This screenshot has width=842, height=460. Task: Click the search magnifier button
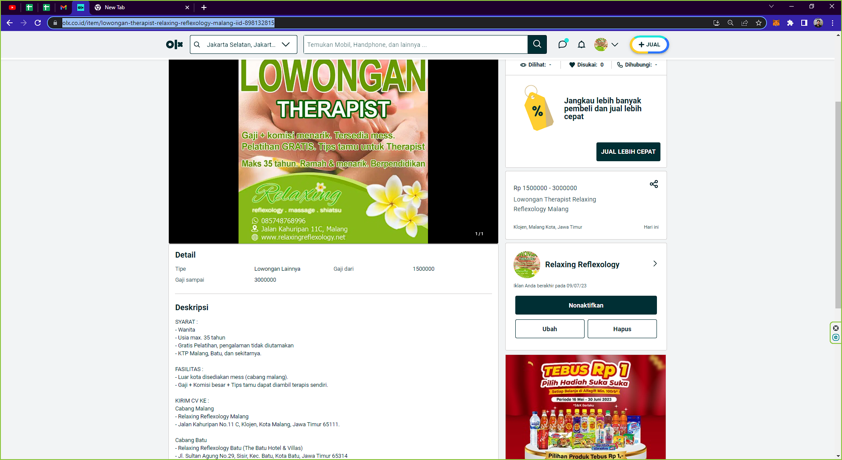coord(537,44)
